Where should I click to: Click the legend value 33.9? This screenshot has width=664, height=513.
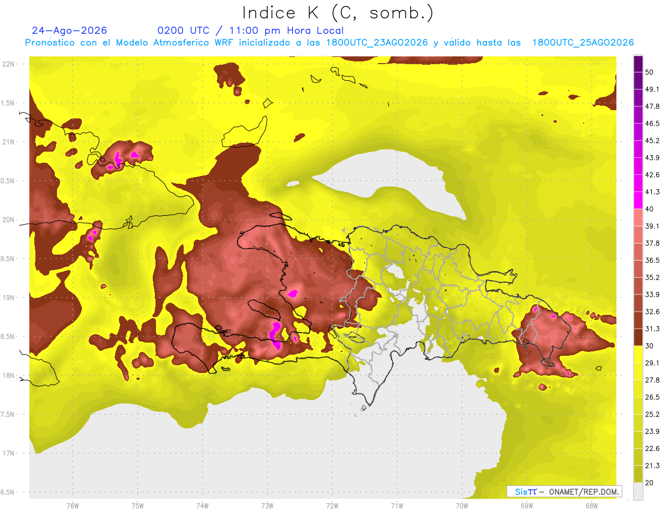tap(653, 294)
